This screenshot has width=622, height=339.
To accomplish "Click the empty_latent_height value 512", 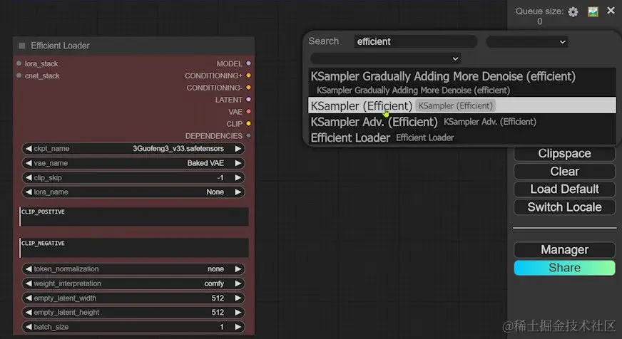I will 218,313.
